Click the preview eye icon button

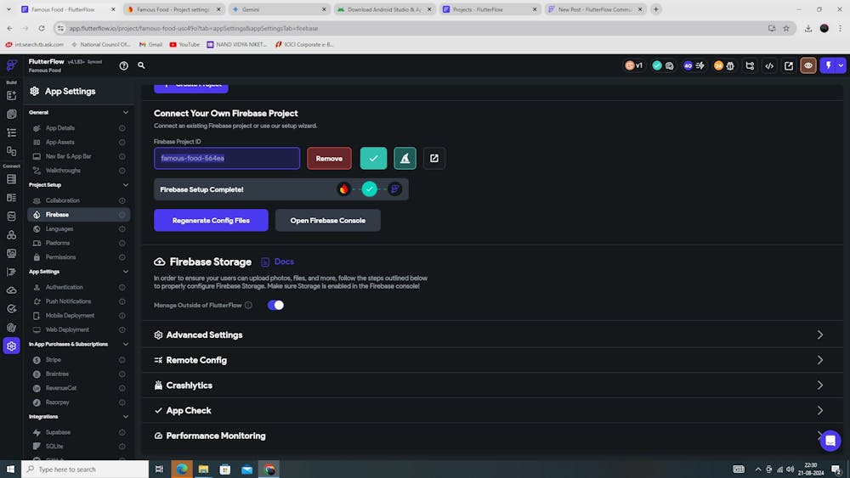[x=808, y=65]
